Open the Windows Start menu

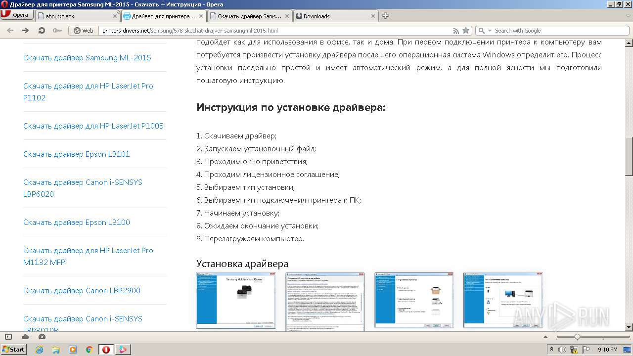[13, 349]
